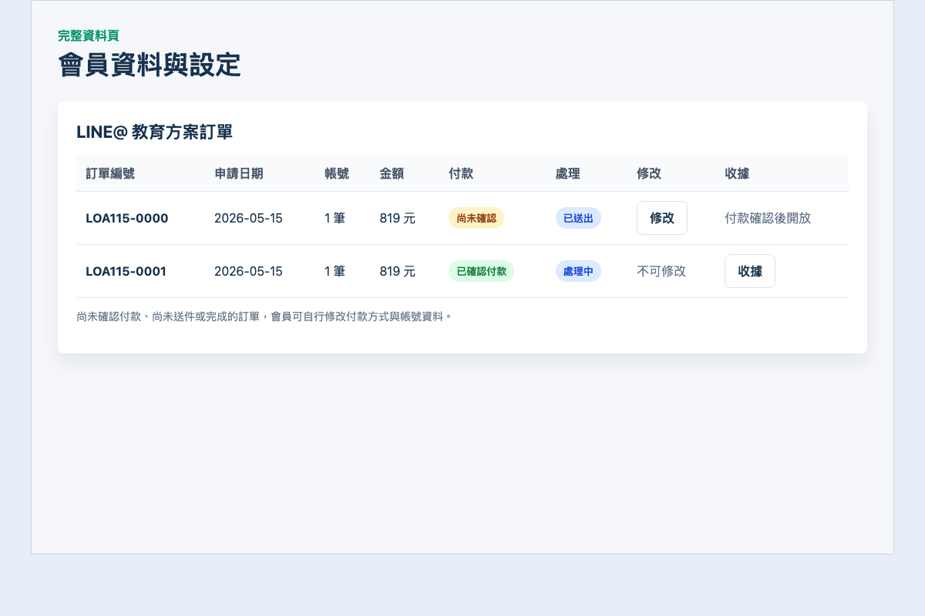Click the date in LOA115-0000 row
Screen dimensions: 925x616
[x=248, y=218]
